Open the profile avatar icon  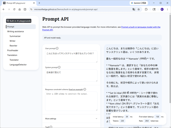[x=162, y=9]
